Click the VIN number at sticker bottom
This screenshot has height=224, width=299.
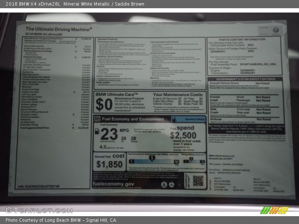click(x=38, y=186)
